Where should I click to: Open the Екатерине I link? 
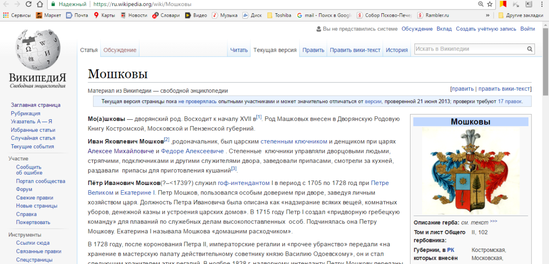[x=138, y=193]
